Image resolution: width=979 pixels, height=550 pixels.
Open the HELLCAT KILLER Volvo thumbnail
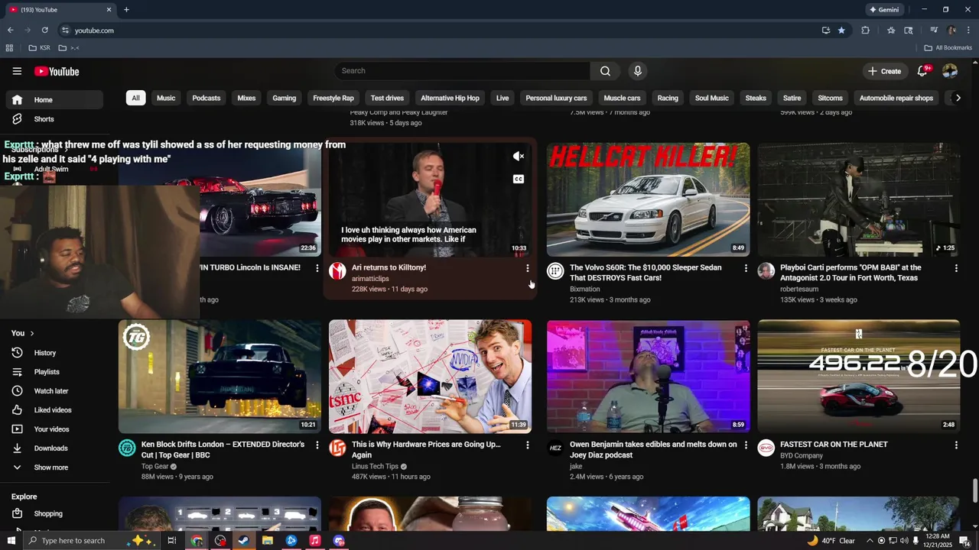pyautogui.click(x=648, y=199)
